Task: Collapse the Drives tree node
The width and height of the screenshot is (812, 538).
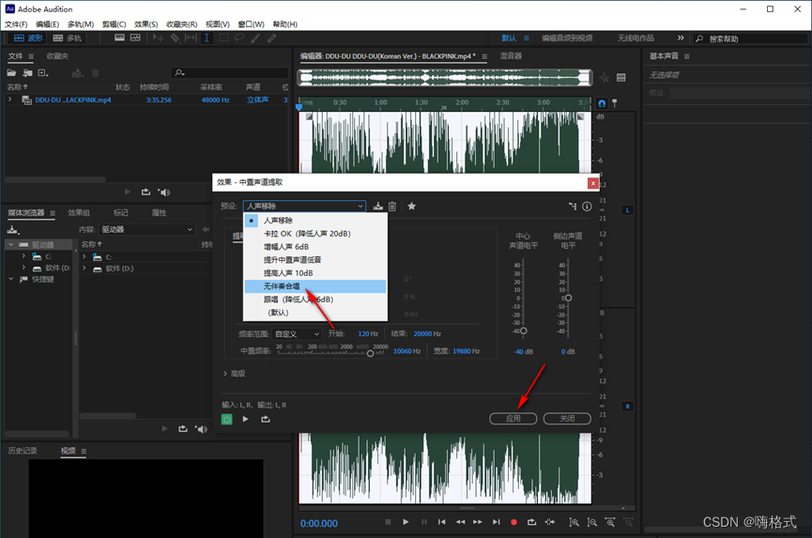Action: [x=11, y=244]
